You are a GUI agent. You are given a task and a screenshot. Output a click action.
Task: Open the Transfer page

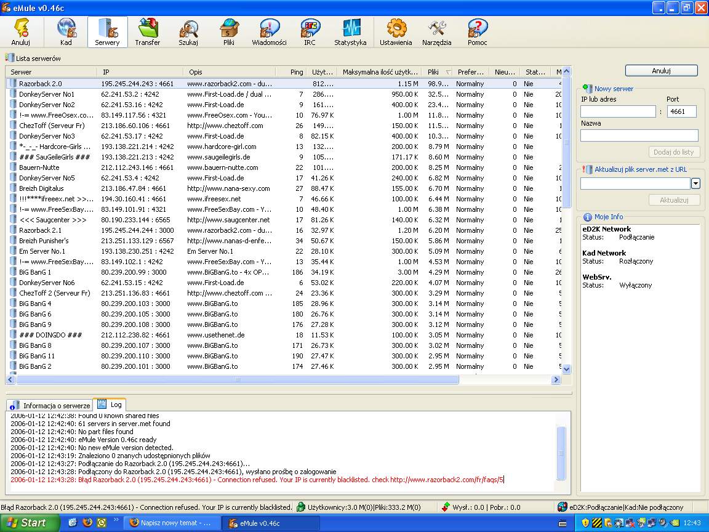(x=148, y=31)
